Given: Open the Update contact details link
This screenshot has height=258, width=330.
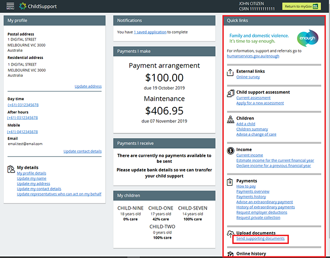Looking at the screenshot, I should pos(82,151).
